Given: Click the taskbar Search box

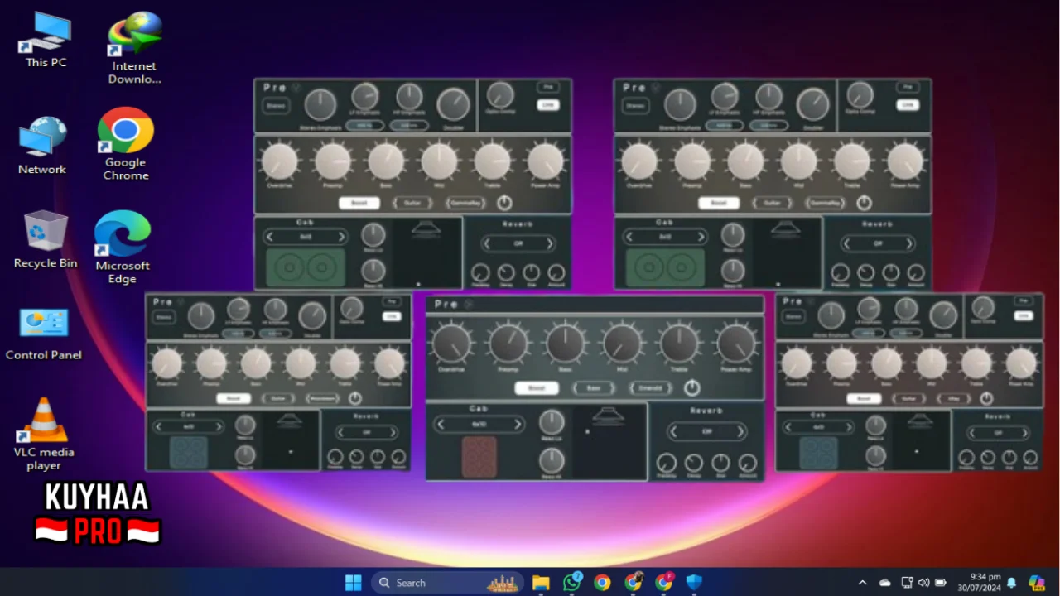Looking at the screenshot, I should click(x=447, y=583).
